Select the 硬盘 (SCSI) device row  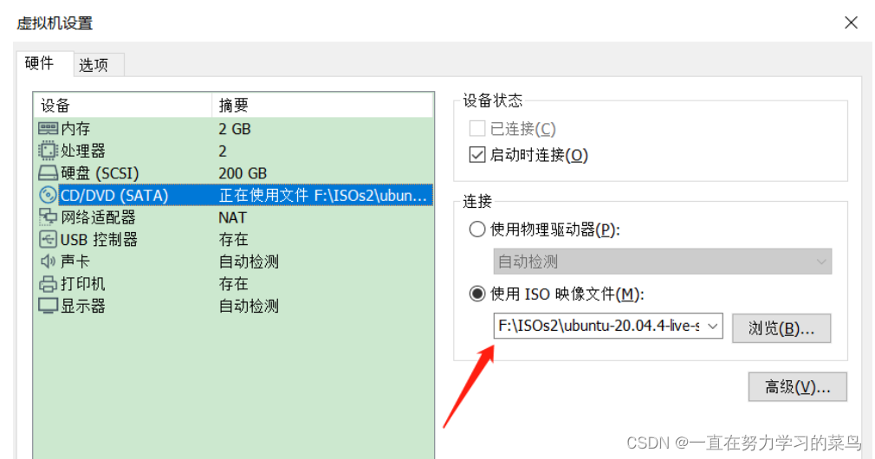(x=233, y=173)
